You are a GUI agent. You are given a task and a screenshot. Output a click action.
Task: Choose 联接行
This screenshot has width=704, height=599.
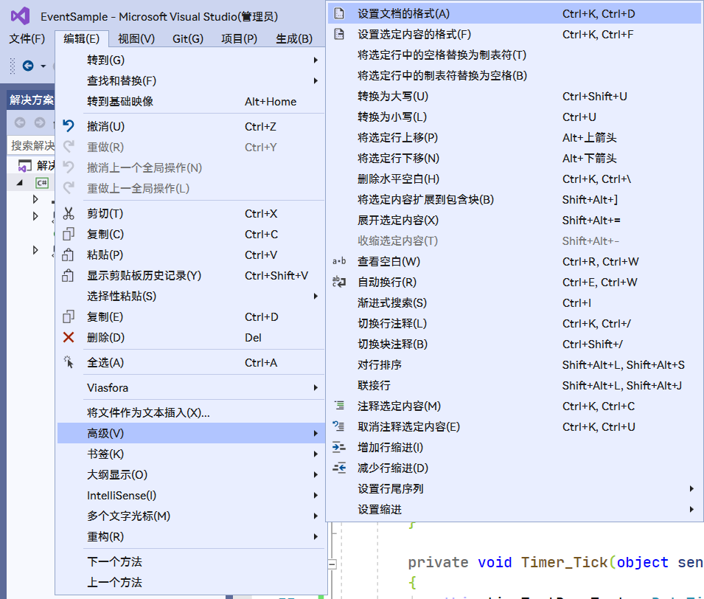coord(514,385)
